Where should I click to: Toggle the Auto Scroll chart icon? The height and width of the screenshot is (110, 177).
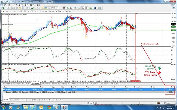pos(83,8)
